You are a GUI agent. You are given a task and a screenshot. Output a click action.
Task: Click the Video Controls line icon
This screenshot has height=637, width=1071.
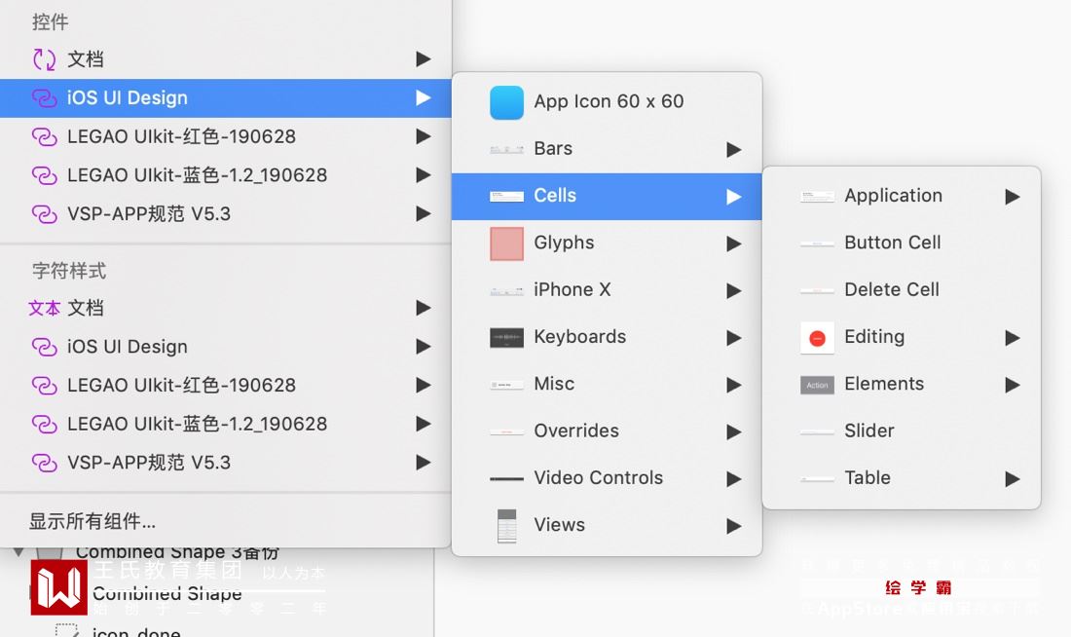pos(507,479)
